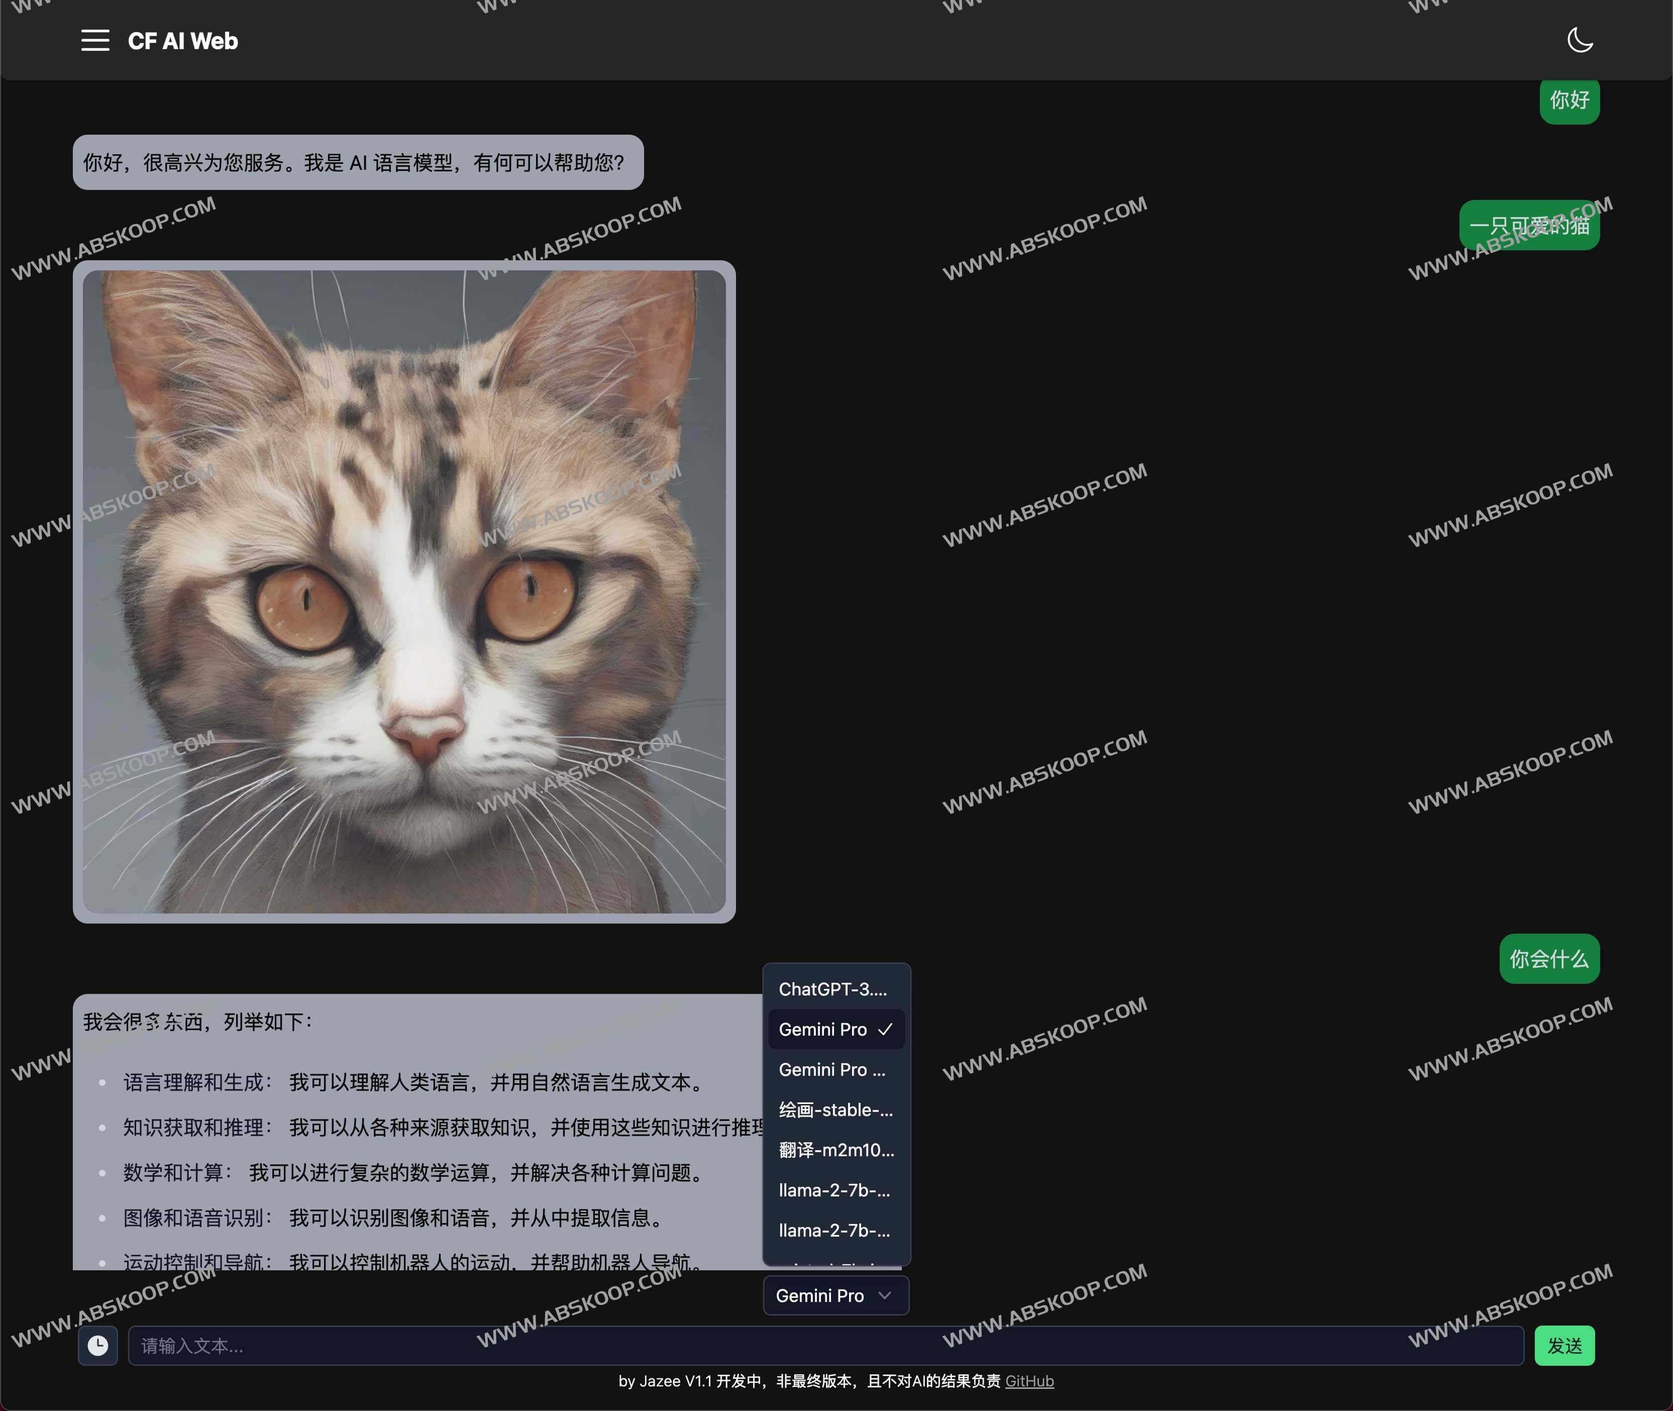Select the ChatGPT-3 model
Image resolution: width=1673 pixels, height=1411 pixels.
click(x=833, y=989)
